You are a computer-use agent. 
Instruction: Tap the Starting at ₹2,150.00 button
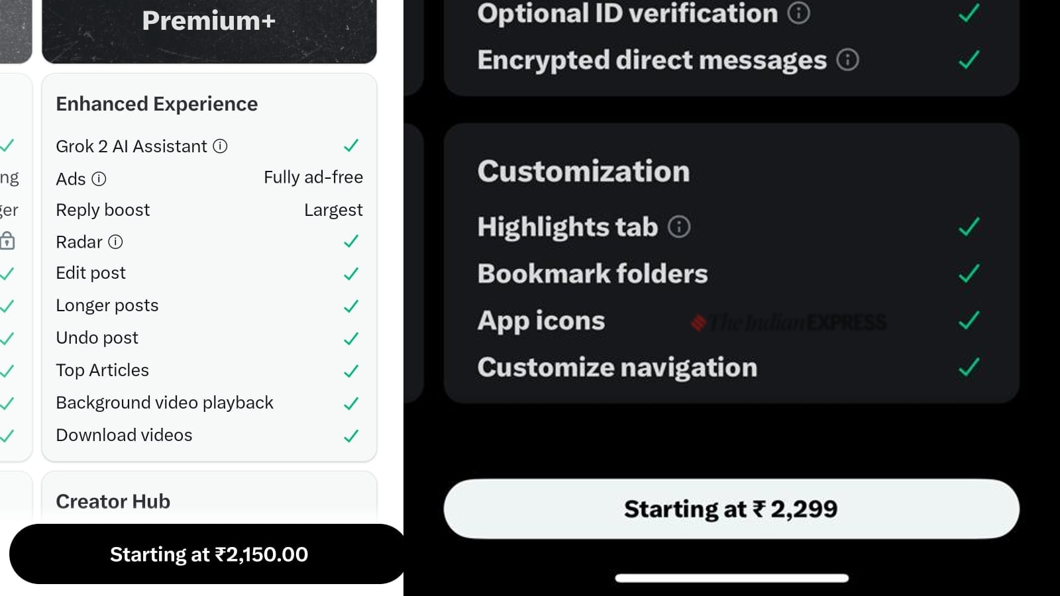pos(208,554)
